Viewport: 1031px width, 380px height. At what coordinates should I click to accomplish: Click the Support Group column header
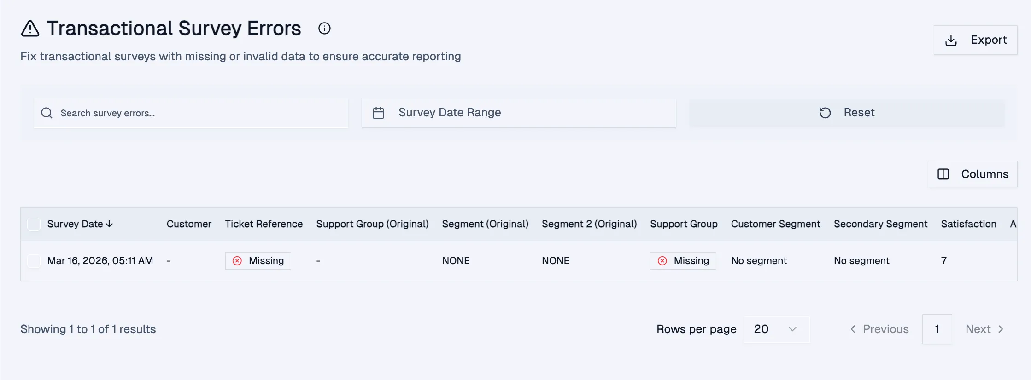pyautogui.click(x=684, y=224)
